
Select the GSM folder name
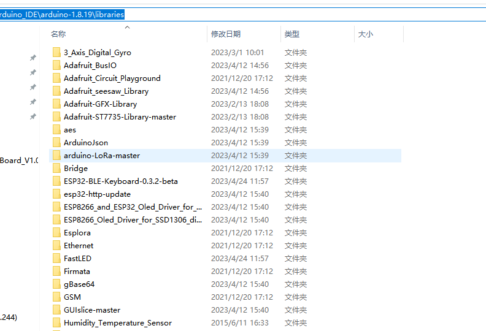click(x=72, y=297)
